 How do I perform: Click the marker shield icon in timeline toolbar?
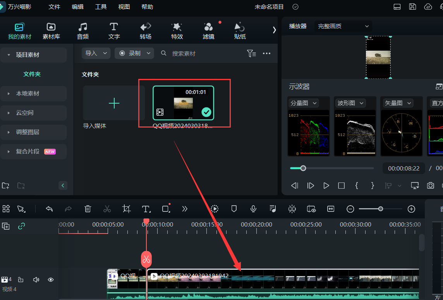[x=234, y=209]
